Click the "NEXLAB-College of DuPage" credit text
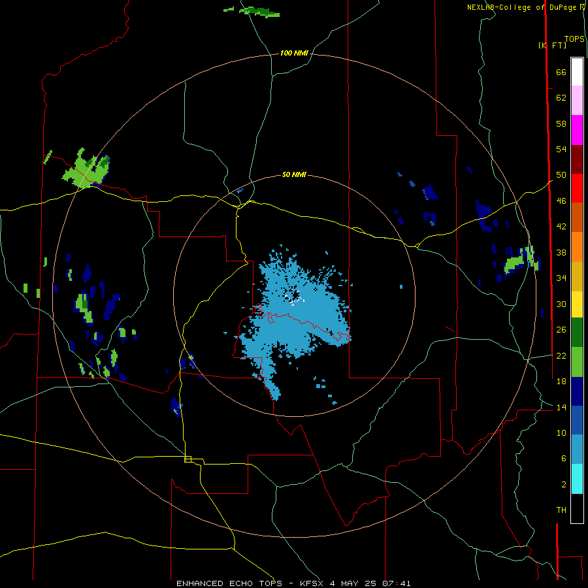 pos(522,7)
